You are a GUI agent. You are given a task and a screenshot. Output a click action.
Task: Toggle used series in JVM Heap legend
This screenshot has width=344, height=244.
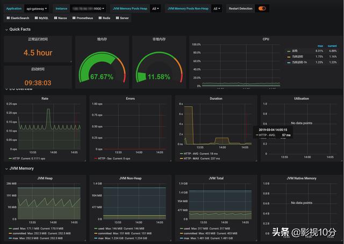(x=16, y=228)
